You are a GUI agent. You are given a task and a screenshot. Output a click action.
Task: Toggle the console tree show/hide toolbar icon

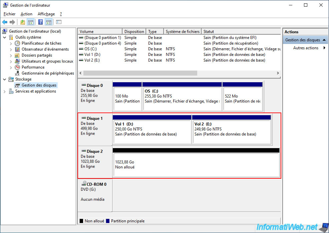click(31, 22)
